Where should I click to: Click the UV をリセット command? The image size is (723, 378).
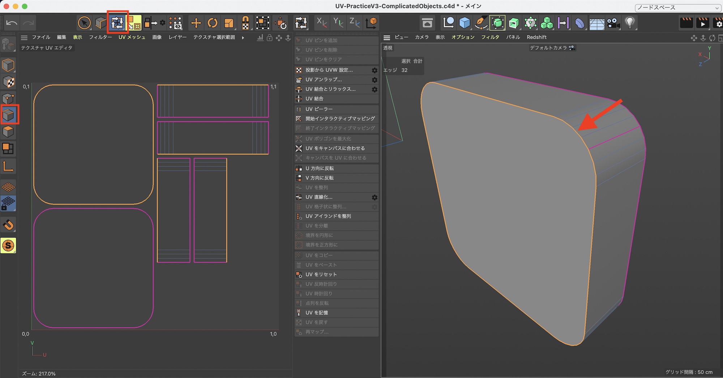pos(321,274)
